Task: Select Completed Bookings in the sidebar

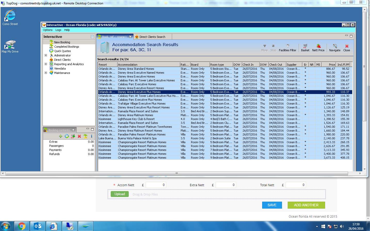Action: [67, 47]
